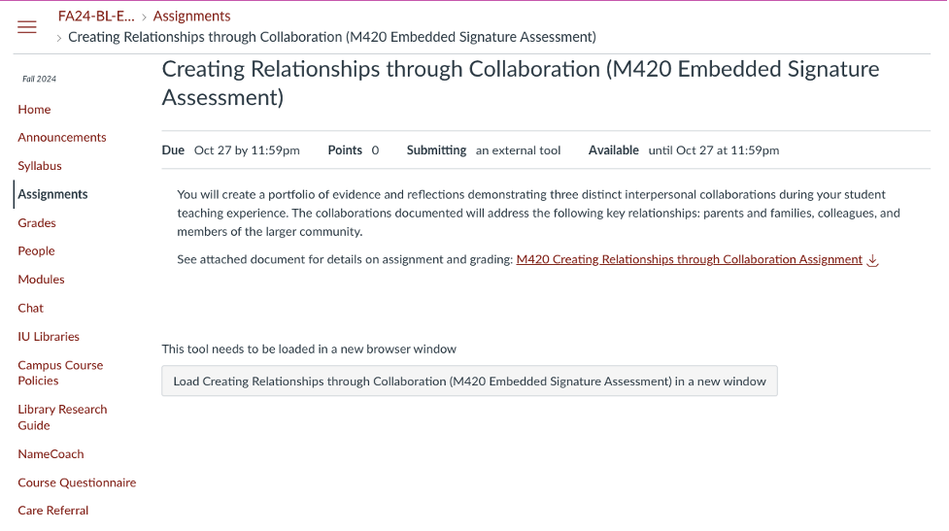Open IU Libraries link
Image resolution: width=949 pixels, height=531 pixels.
(x=49, y=337)
